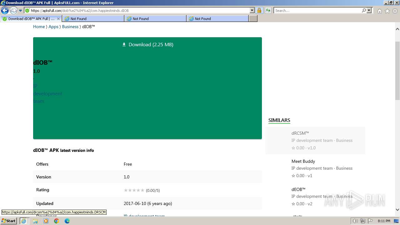Open the search provider dropdown

pyautogui.click(x=369, y=11)
